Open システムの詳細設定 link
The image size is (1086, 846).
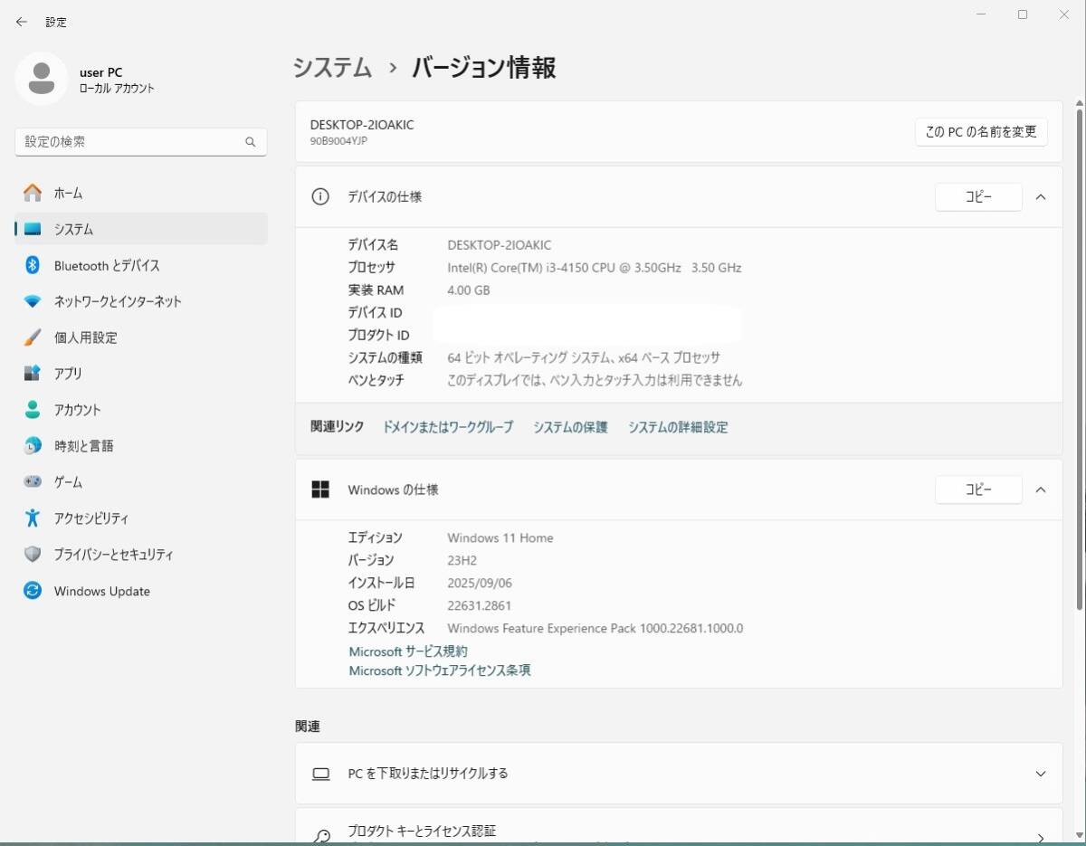[x=678, y=427]
